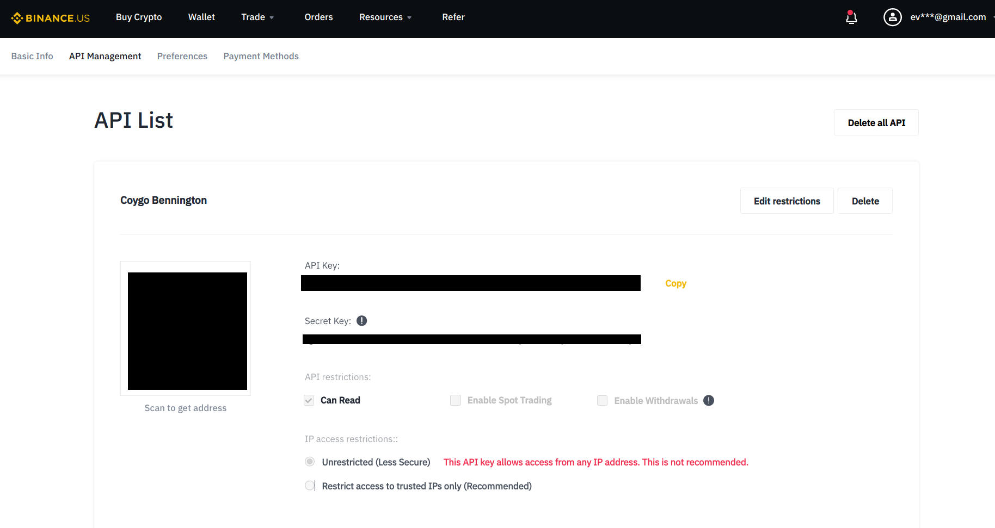Open the Wallet page

point(201,17)
